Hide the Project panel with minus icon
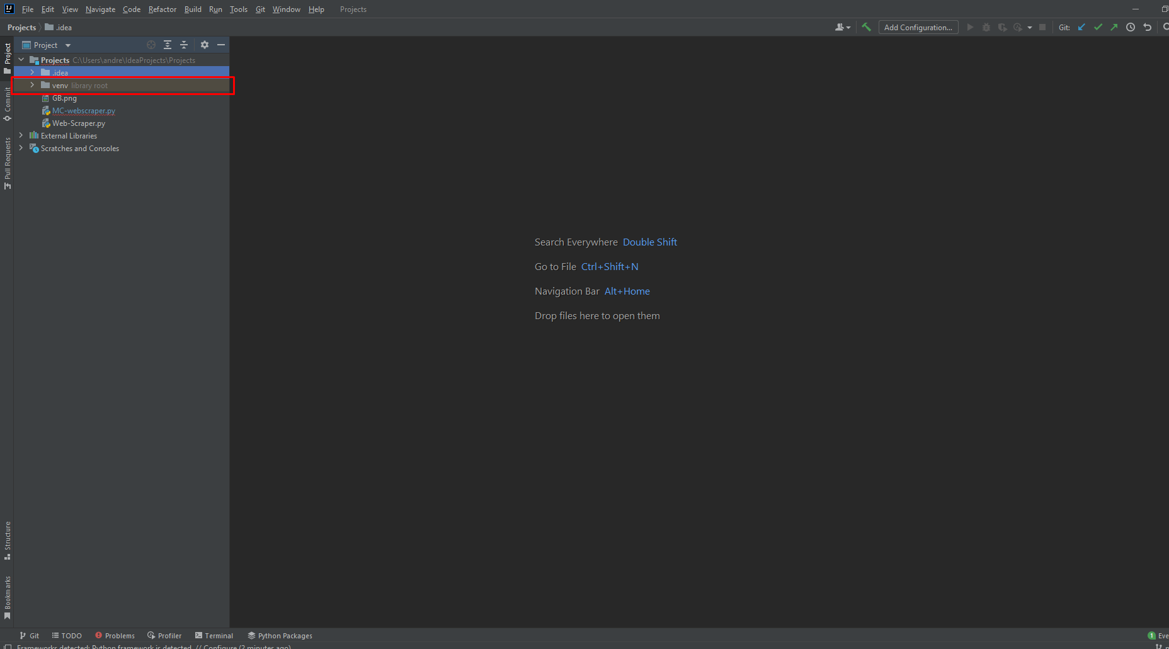Screen dimensions: 1169x649 pos(221,45)
